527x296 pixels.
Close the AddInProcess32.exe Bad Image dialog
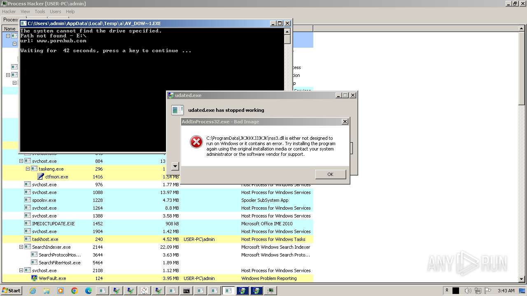point(345,122)
